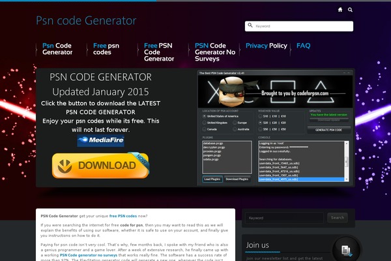Click the magnifier icon in the keyword box

tap(250, 25)
